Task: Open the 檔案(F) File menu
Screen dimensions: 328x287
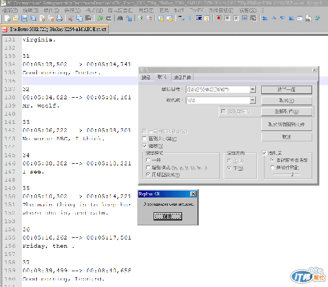Action: pyautogui.click(x=10, y=10)
